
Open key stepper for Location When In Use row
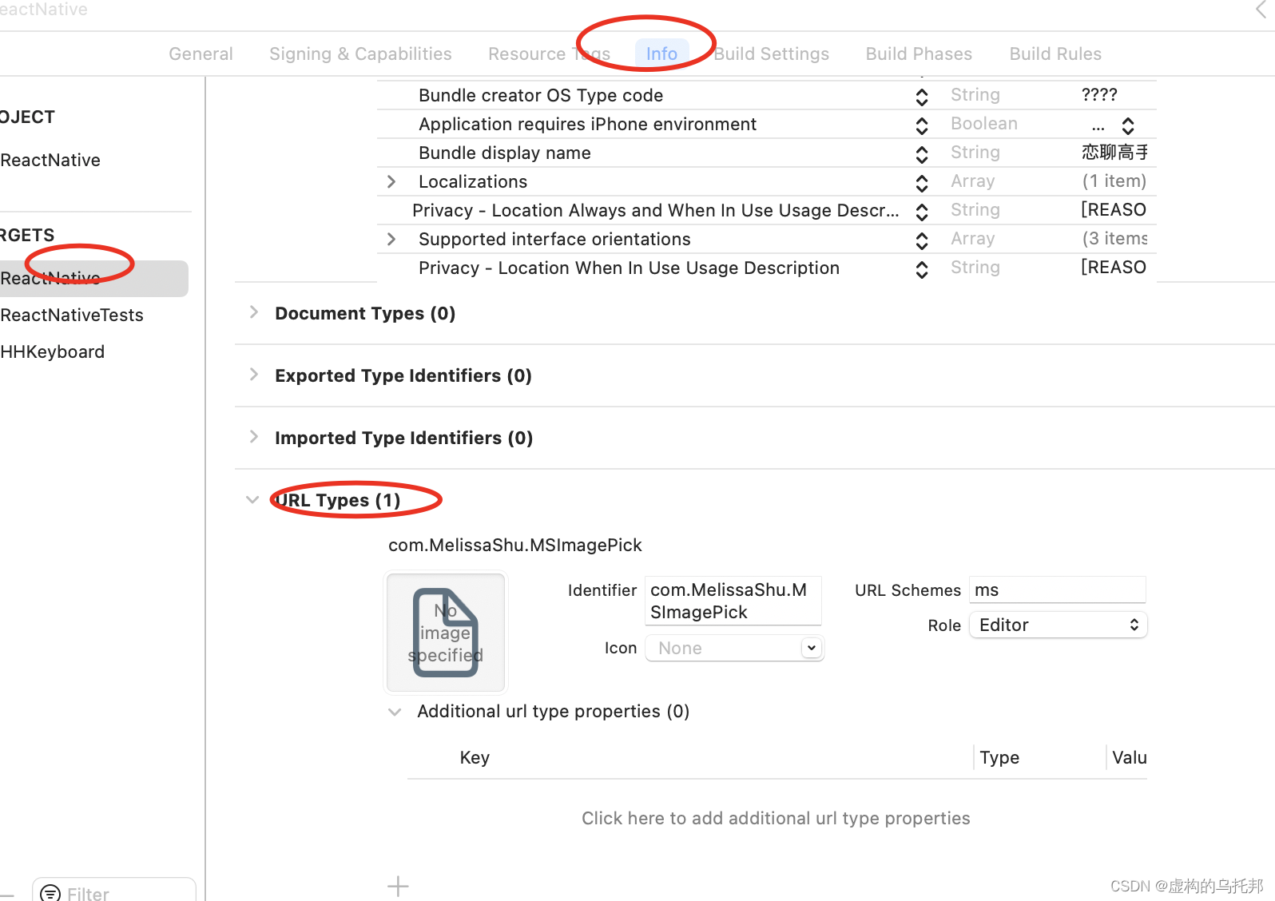pos(922,269)
